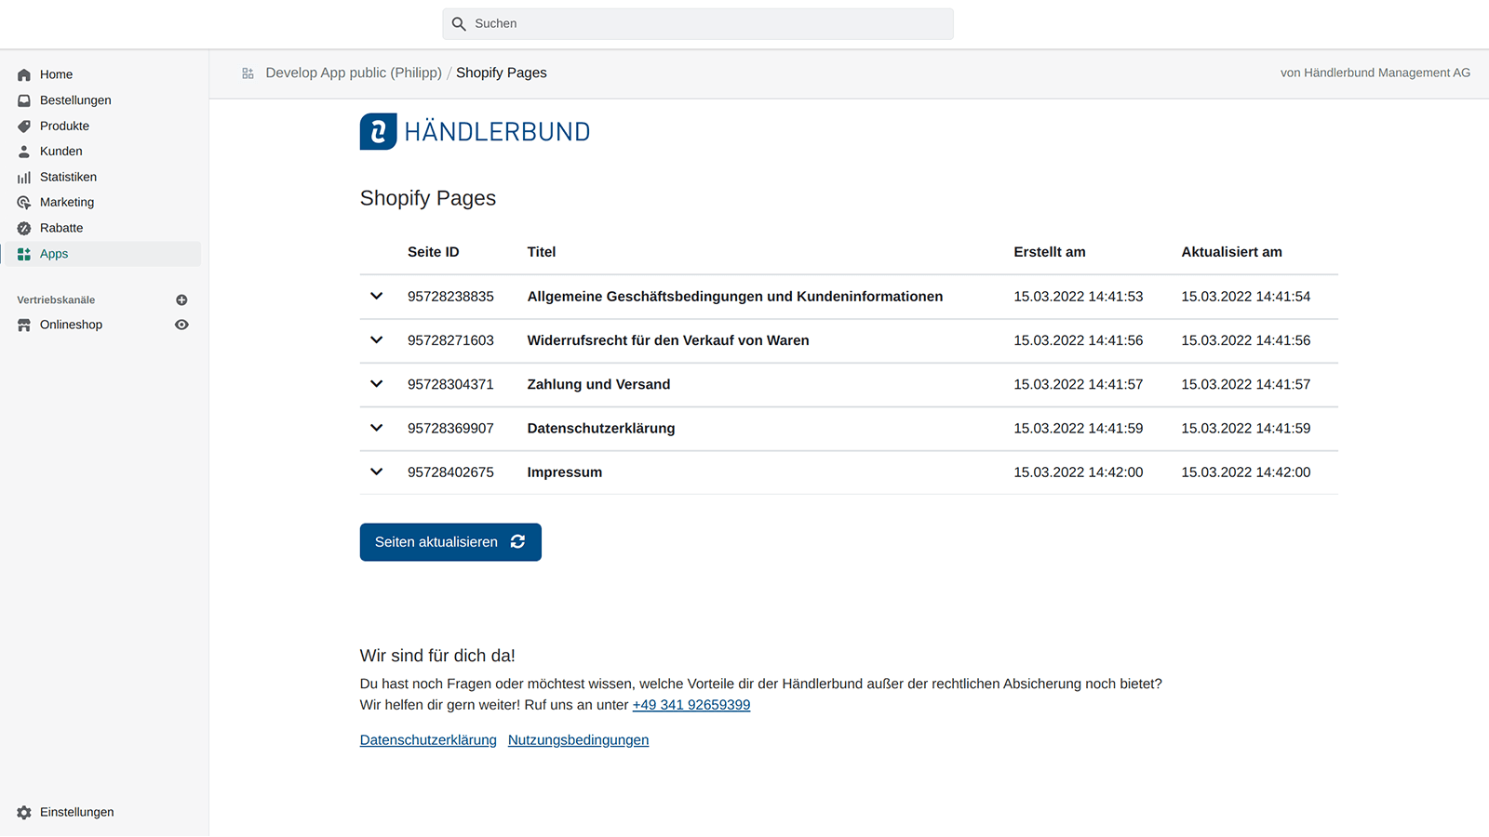Click the Kunden person icon

point(23,151)
